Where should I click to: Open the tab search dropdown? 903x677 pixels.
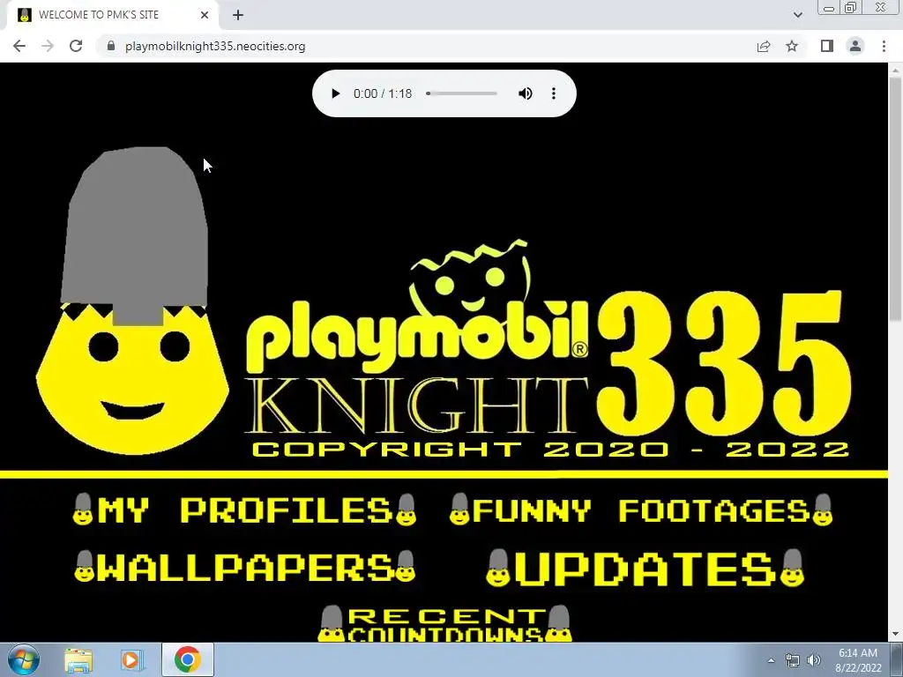click(797, 15)
